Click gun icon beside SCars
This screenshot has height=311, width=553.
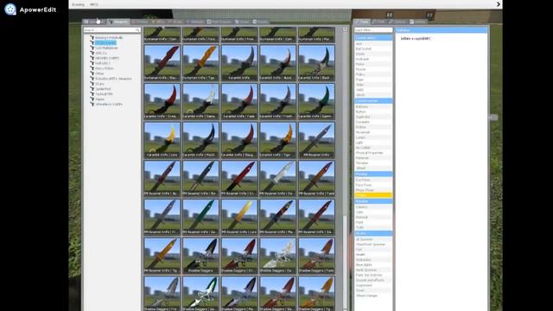click(92, 84)
